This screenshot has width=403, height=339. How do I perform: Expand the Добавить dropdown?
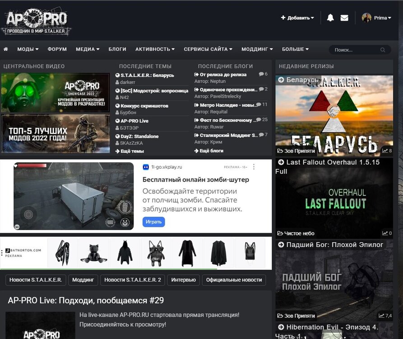click(297, 18)
